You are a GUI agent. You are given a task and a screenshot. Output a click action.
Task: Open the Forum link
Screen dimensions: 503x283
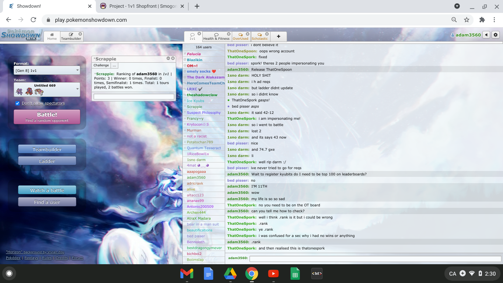(x=77, y=258)
